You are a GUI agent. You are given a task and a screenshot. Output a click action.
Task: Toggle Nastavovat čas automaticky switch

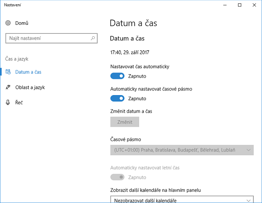click(117, 76)
